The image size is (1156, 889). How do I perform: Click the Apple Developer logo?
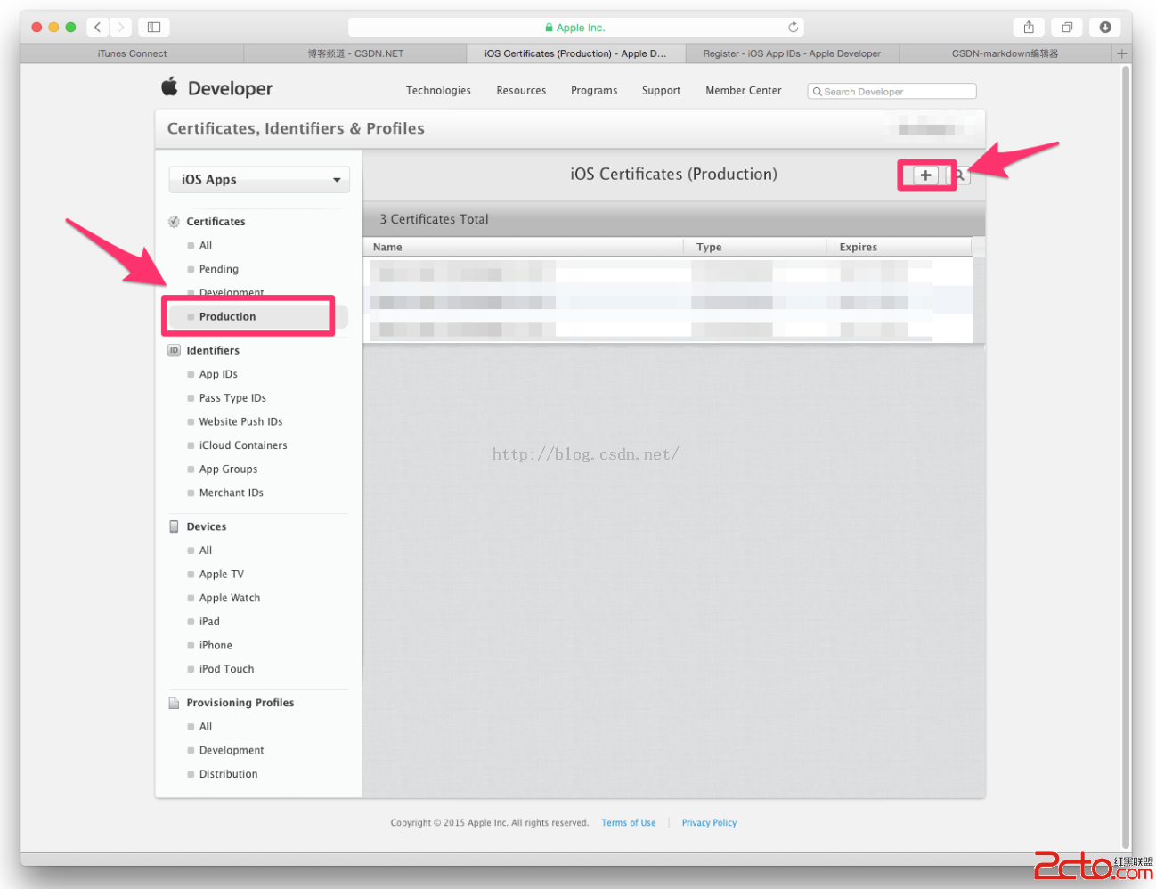click(x=216, y=88)
